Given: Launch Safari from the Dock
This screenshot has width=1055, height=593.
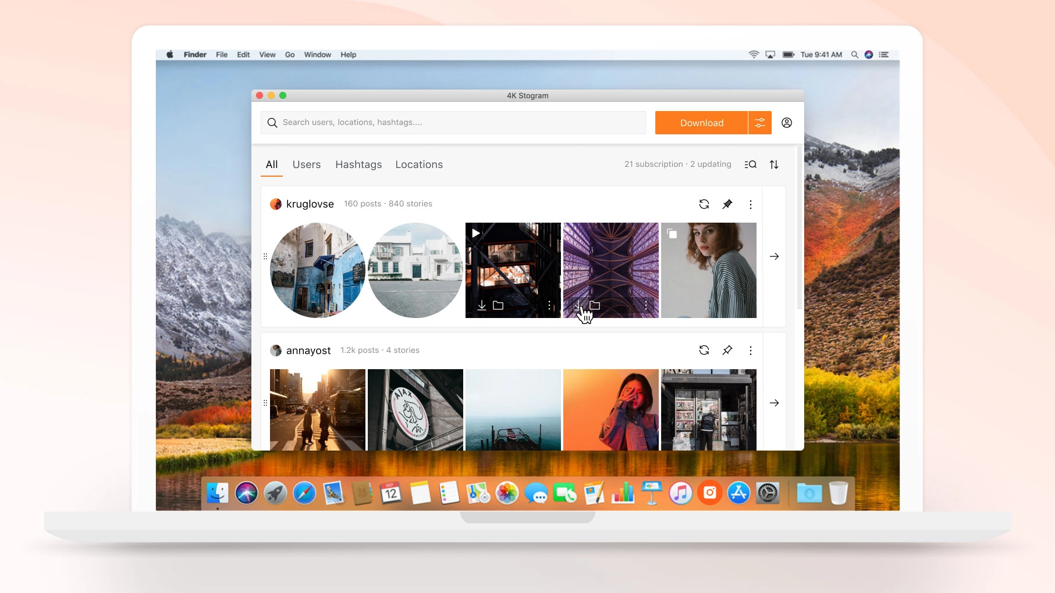Looking at the screenshot, I should coord(304,493).
